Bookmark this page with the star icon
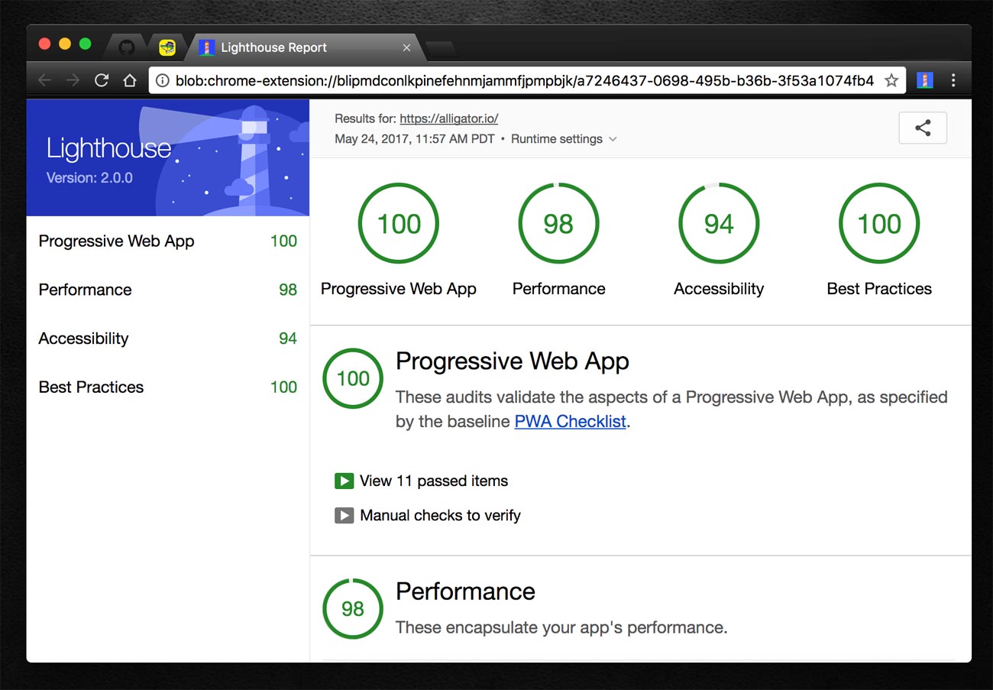Viewport: 993px width, 690px height. click(891, 80)
